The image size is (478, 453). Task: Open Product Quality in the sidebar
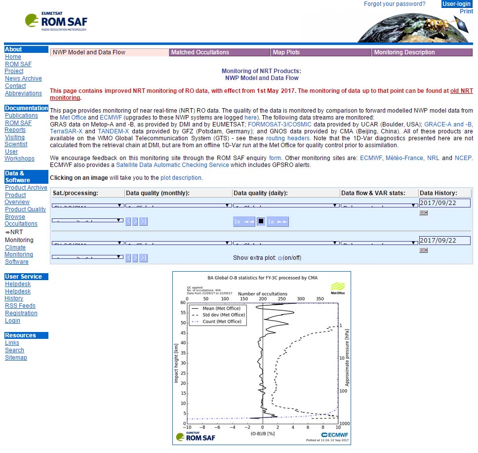(25, 209)
